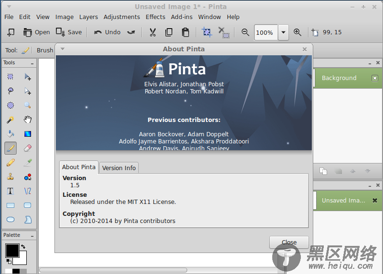
Task: Toggle Background layer visibility checkbox
Action: click(375, 78)
